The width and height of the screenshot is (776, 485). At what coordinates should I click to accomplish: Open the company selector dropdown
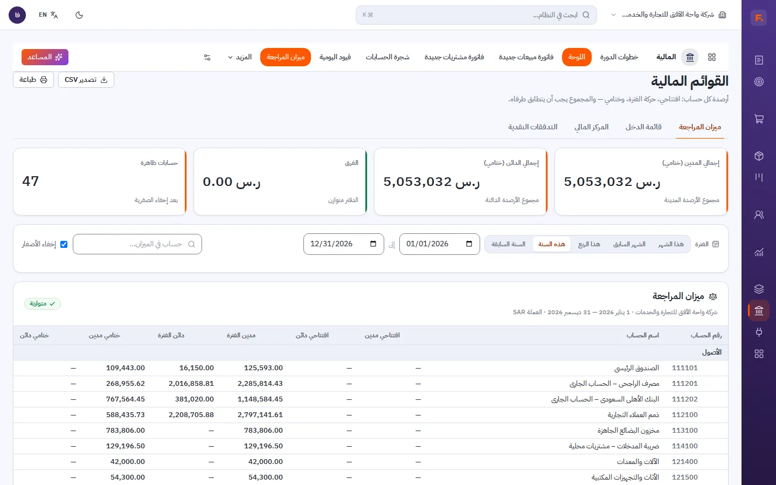tap(669, 15)
